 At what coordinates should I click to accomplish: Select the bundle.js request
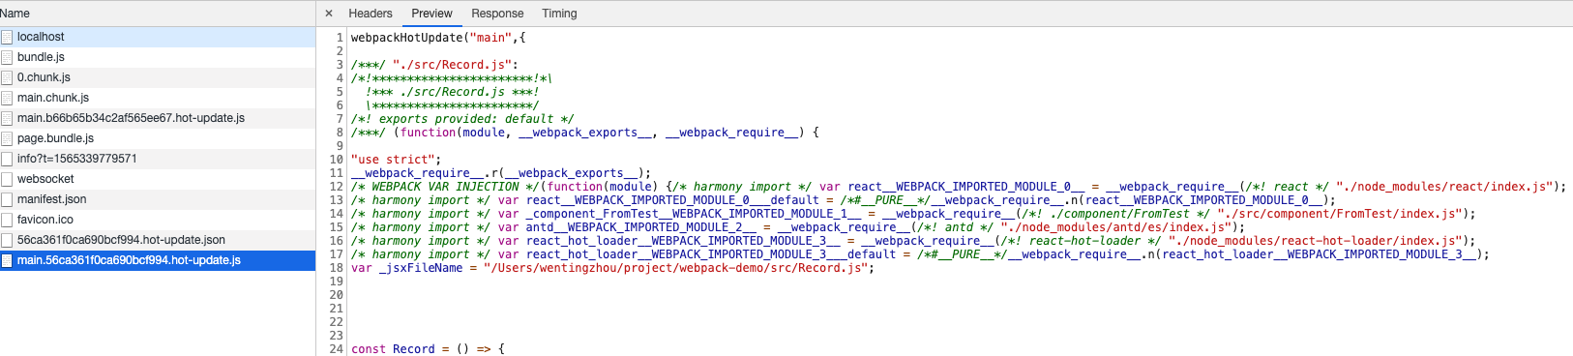158,57
